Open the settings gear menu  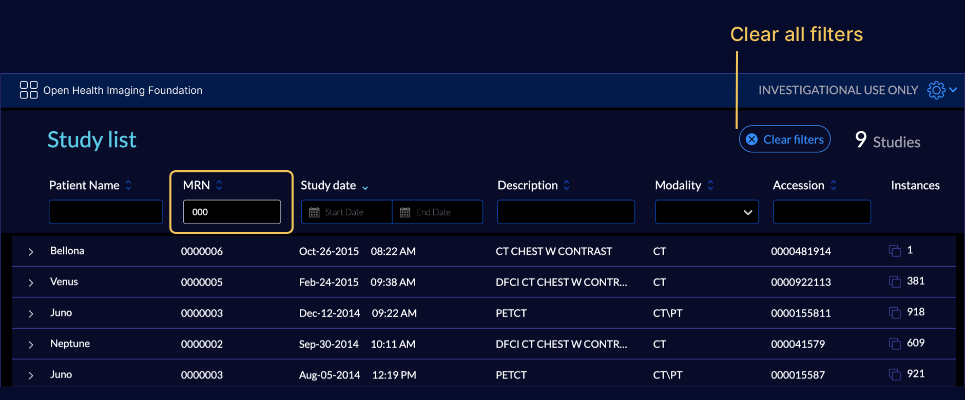pos(936,90)
